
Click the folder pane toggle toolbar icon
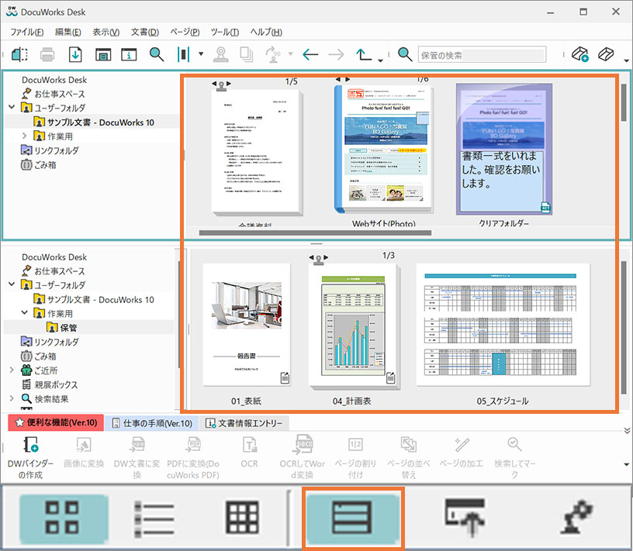pos(19,54)
